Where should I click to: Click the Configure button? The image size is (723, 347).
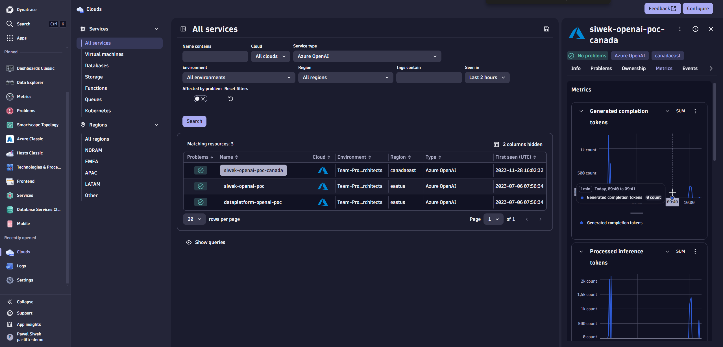(x=698, y=8)
